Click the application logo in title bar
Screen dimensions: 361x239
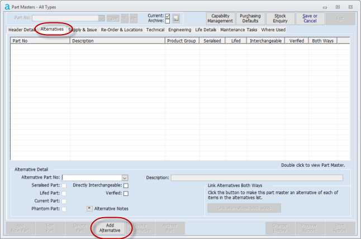[x=7, y=6]
